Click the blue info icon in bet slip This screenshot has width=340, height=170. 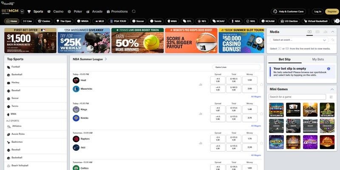329,68
